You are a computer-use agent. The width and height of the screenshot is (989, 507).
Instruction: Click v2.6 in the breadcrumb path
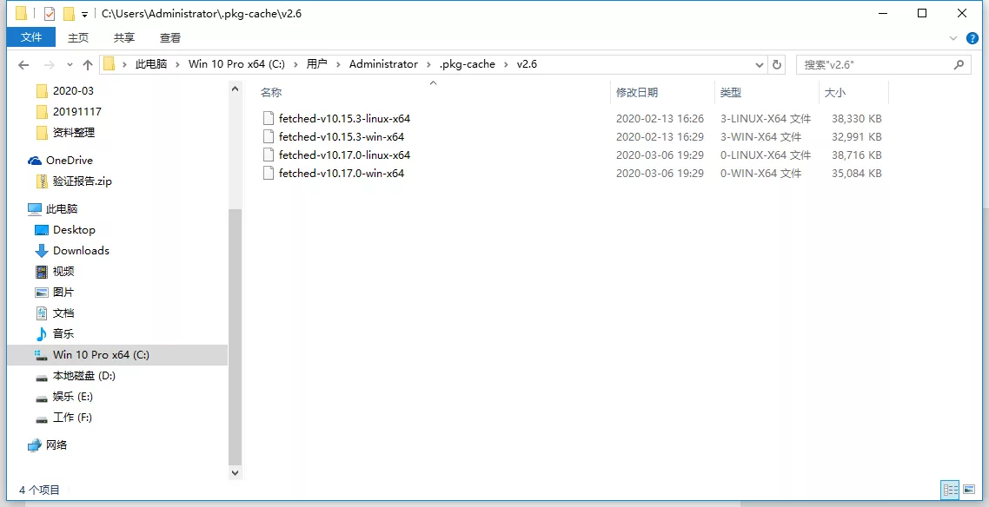(x=527, y=64)
